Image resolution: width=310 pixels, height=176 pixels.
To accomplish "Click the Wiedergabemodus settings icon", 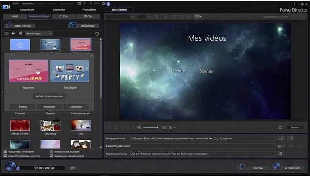I will point(281,154).
